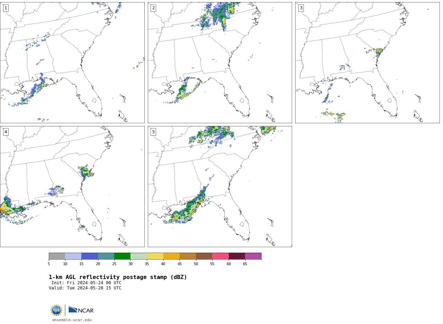Image resolution: width=443 pixels, height=324 pixels.
Task: Open ensemble member 4 postage stamp map
Action: tap(72, 187)
